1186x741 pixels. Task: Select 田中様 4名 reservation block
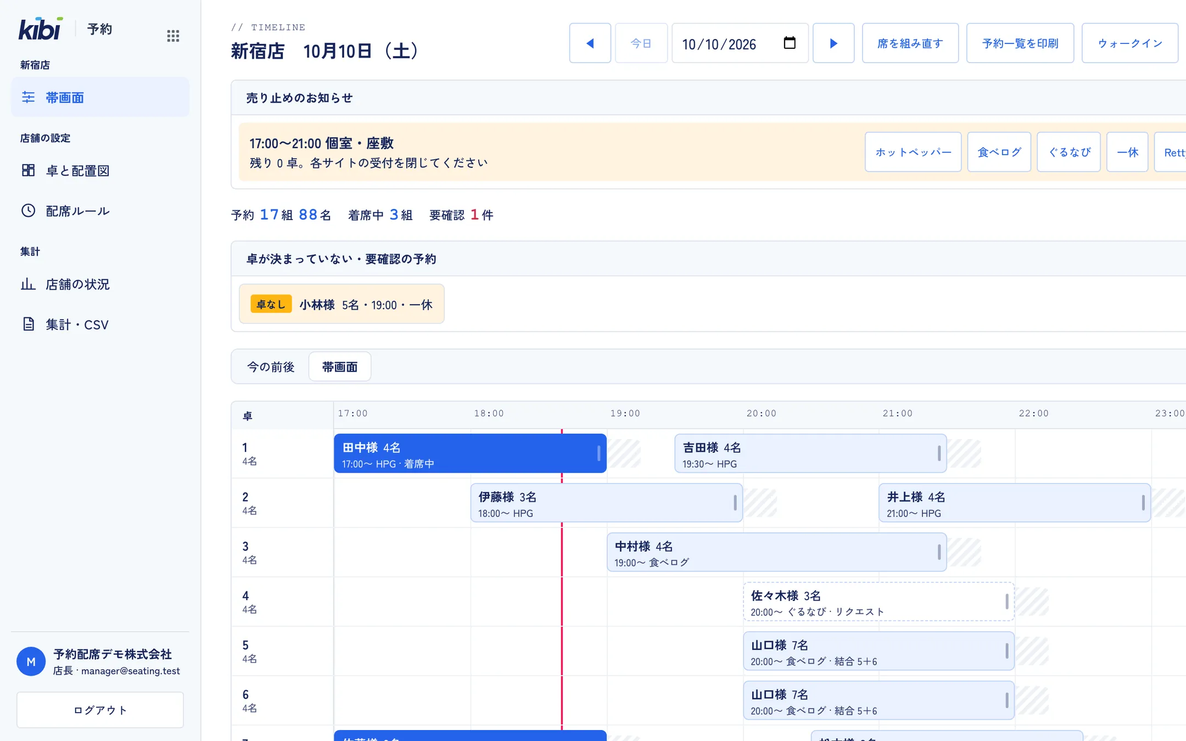(470, 453)
